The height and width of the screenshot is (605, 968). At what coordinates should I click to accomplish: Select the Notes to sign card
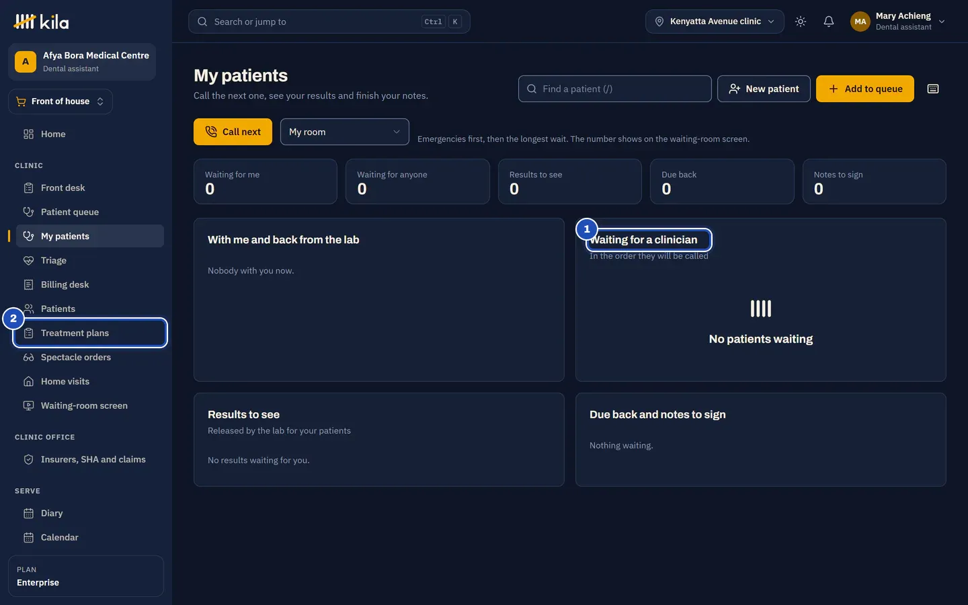click(875, 182)
